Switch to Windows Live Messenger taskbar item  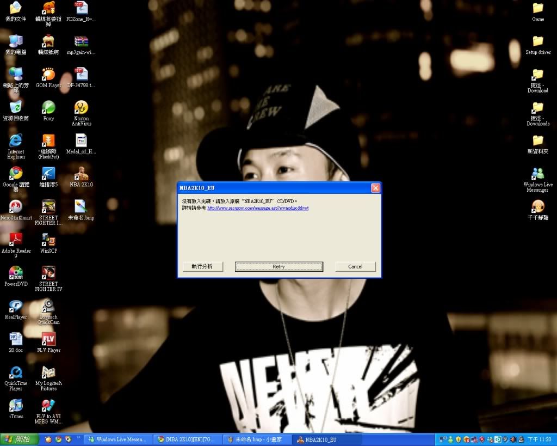click(x=116, y=439)
